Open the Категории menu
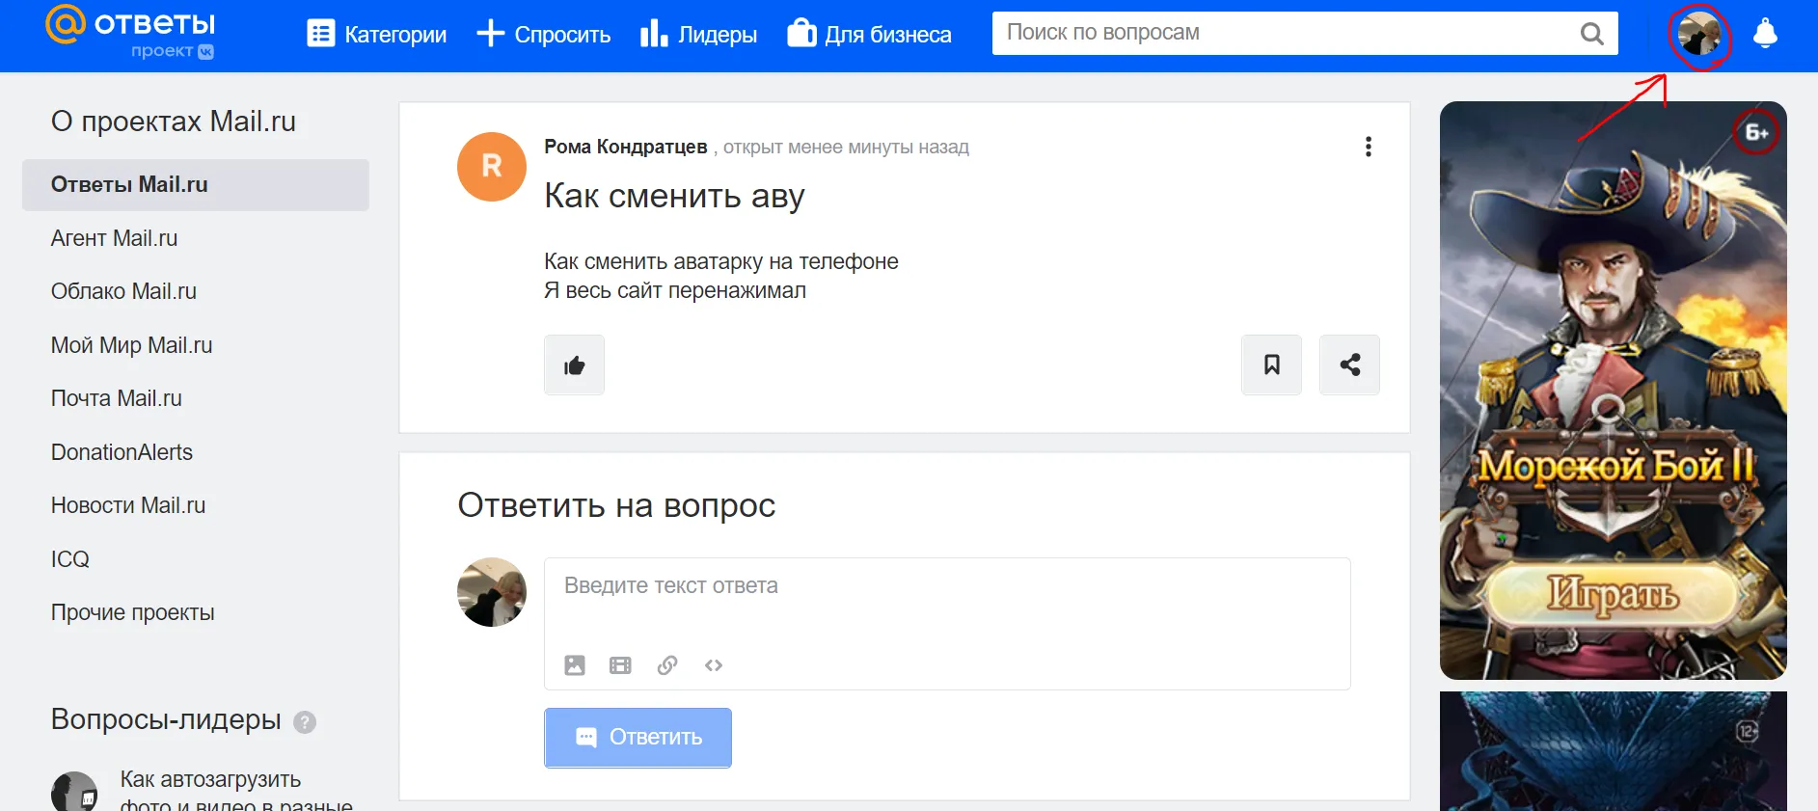 pos(376,35)
